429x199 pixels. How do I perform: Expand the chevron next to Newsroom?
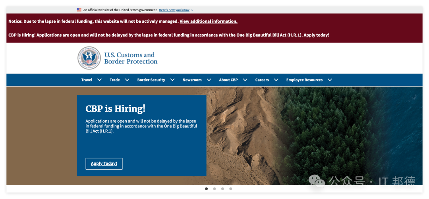(x=209, y=80)
